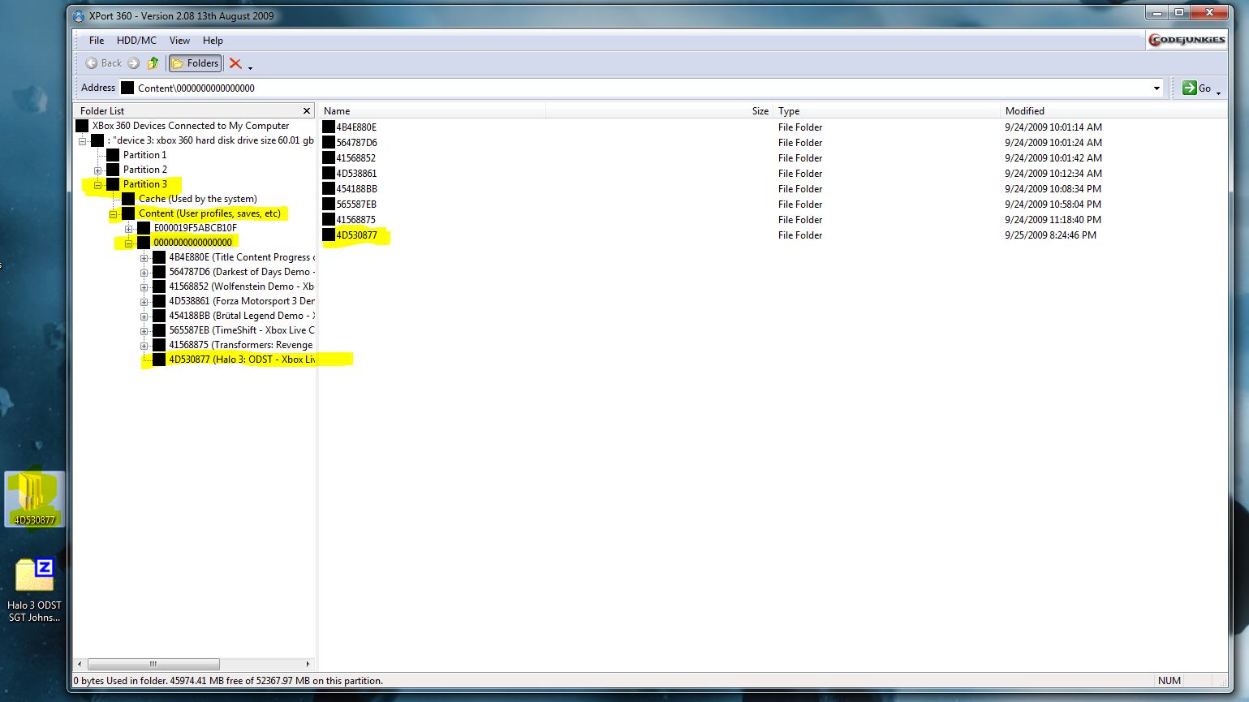The image size is (1249, 702).
Task: Select XBox 360 Devices Connected root item
Action: click(190, 126)
